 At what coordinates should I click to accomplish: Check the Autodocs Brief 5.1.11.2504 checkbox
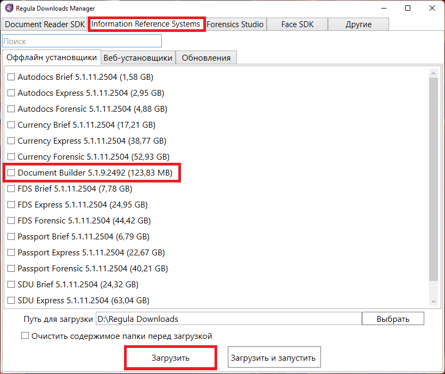[11, 77]
